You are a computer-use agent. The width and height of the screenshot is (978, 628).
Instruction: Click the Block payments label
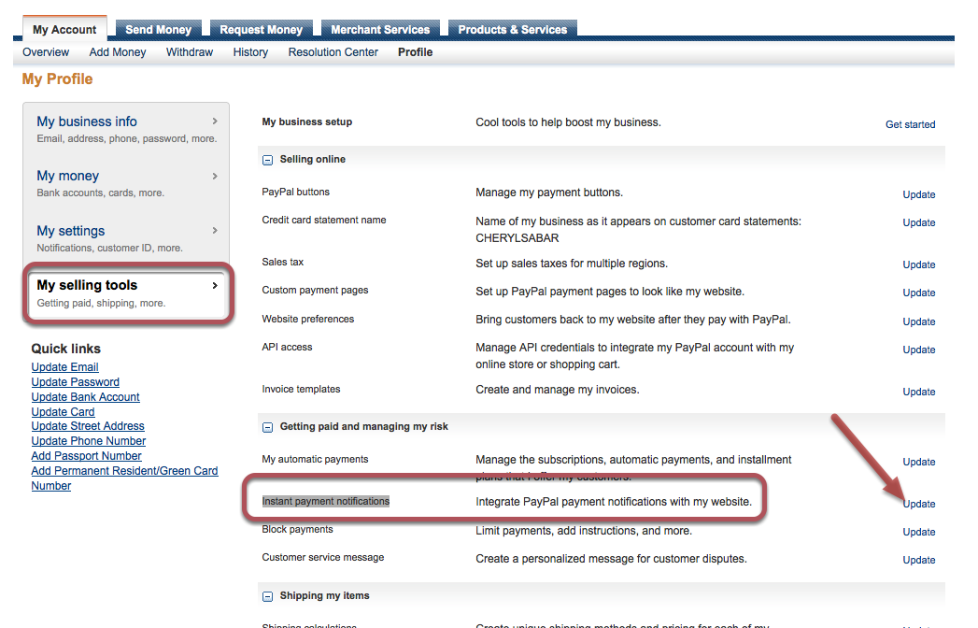(x=298, y=529)
